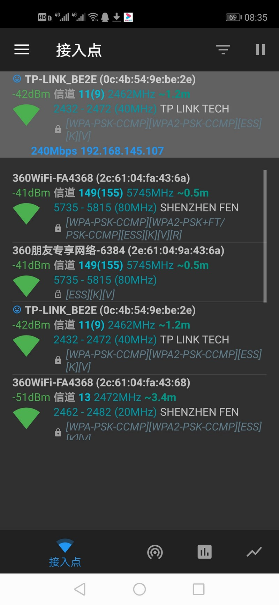Collapse the connected TP-LINK_BE2E entry
The image size is (279, 605).
(105, 80)
